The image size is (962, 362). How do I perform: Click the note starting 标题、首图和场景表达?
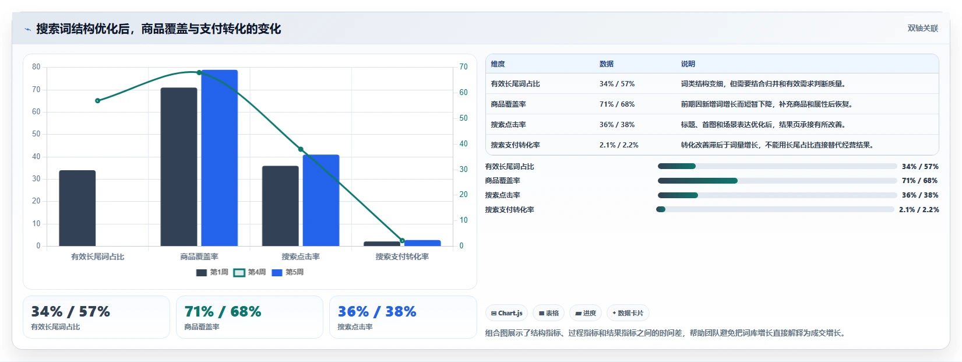(763, 125)
